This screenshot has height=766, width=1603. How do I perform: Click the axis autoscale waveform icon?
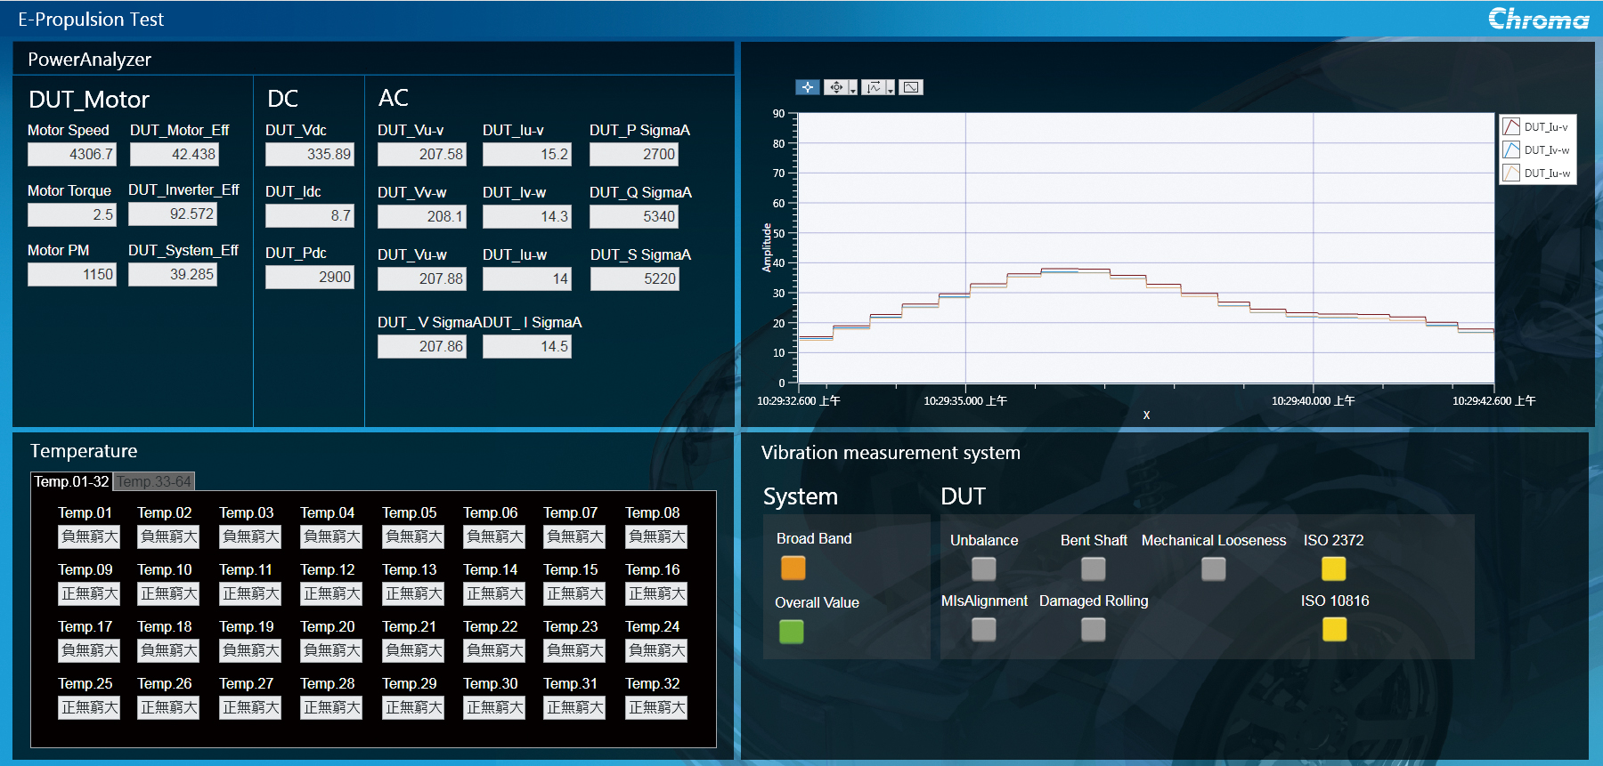pos(874,87)
